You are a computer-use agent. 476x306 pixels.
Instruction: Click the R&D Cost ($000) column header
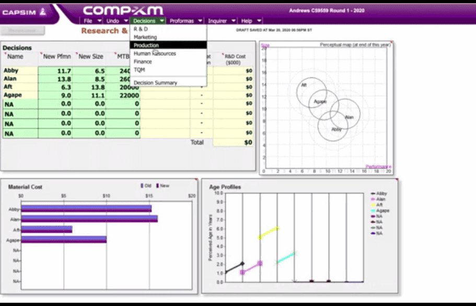(x=234, y=59)
